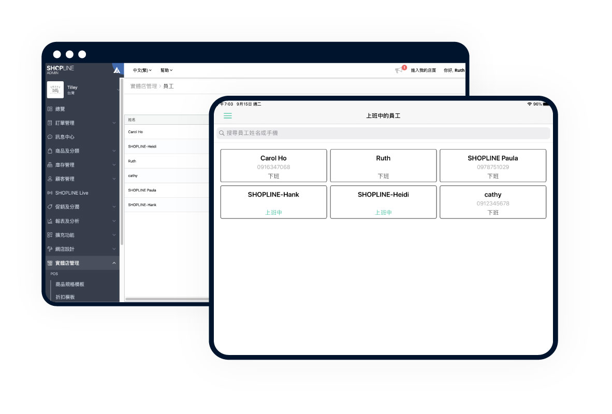Click the Wi-Fi status icon on tablet
Screen dimensions: 612x414
[x=529, y=104]
